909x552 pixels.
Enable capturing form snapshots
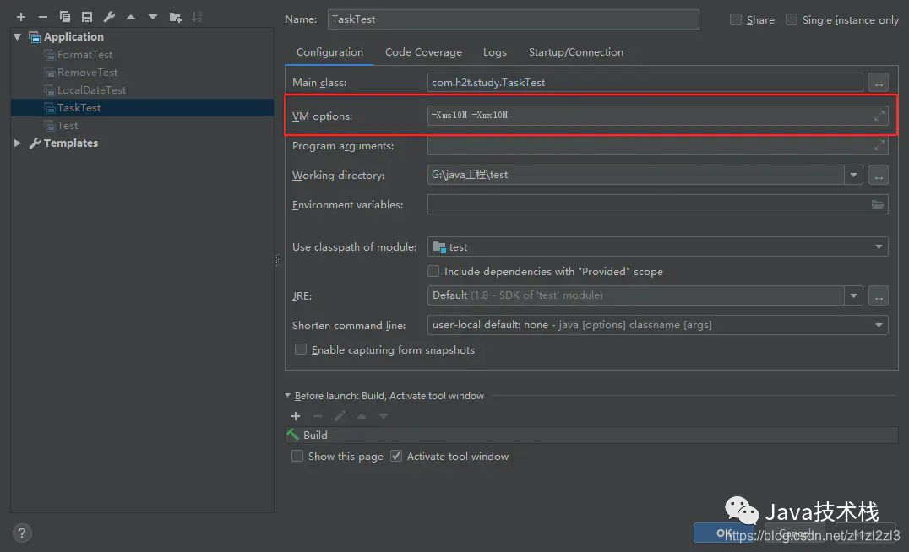(x=300, y=349)
